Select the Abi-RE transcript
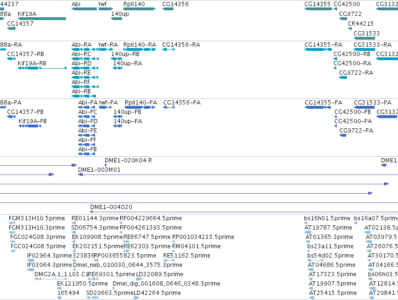The image size is (398, 300). 85,77
